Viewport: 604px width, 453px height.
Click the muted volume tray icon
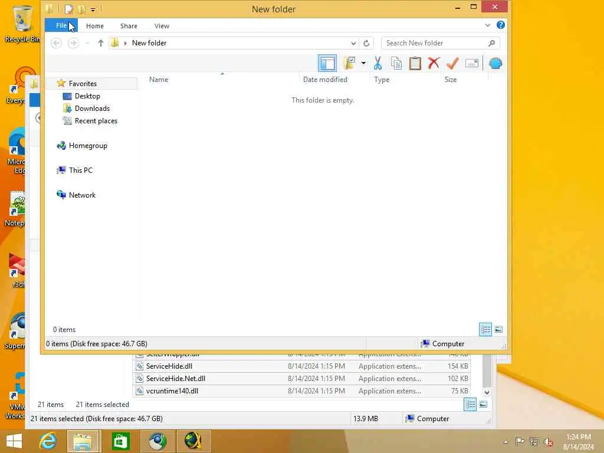[548, 442]
